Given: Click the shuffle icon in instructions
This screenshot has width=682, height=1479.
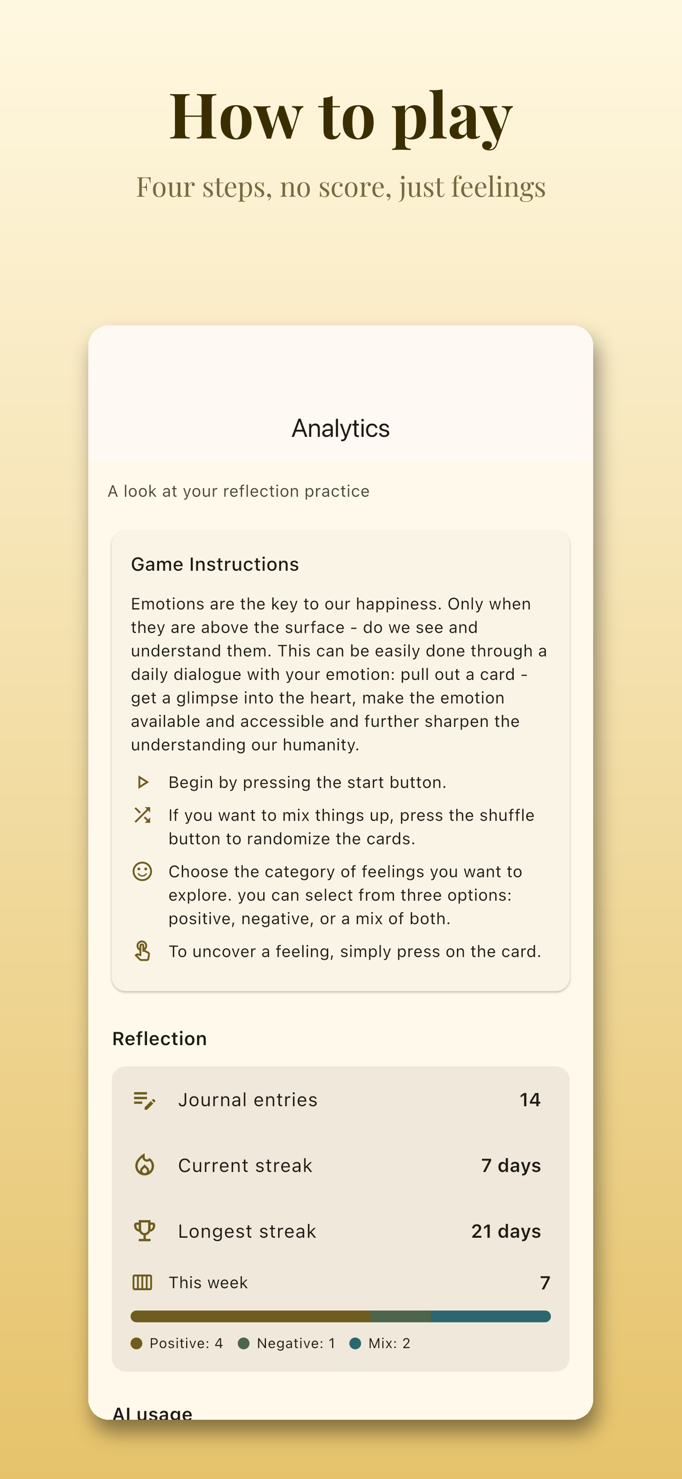Looking at the screenshot, I should [x=142, y=815].
